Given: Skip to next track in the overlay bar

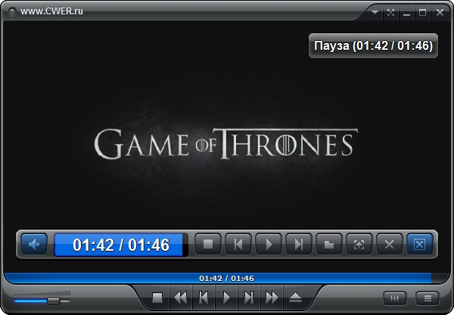Looking at the screenshot, I should pos(299,244).
